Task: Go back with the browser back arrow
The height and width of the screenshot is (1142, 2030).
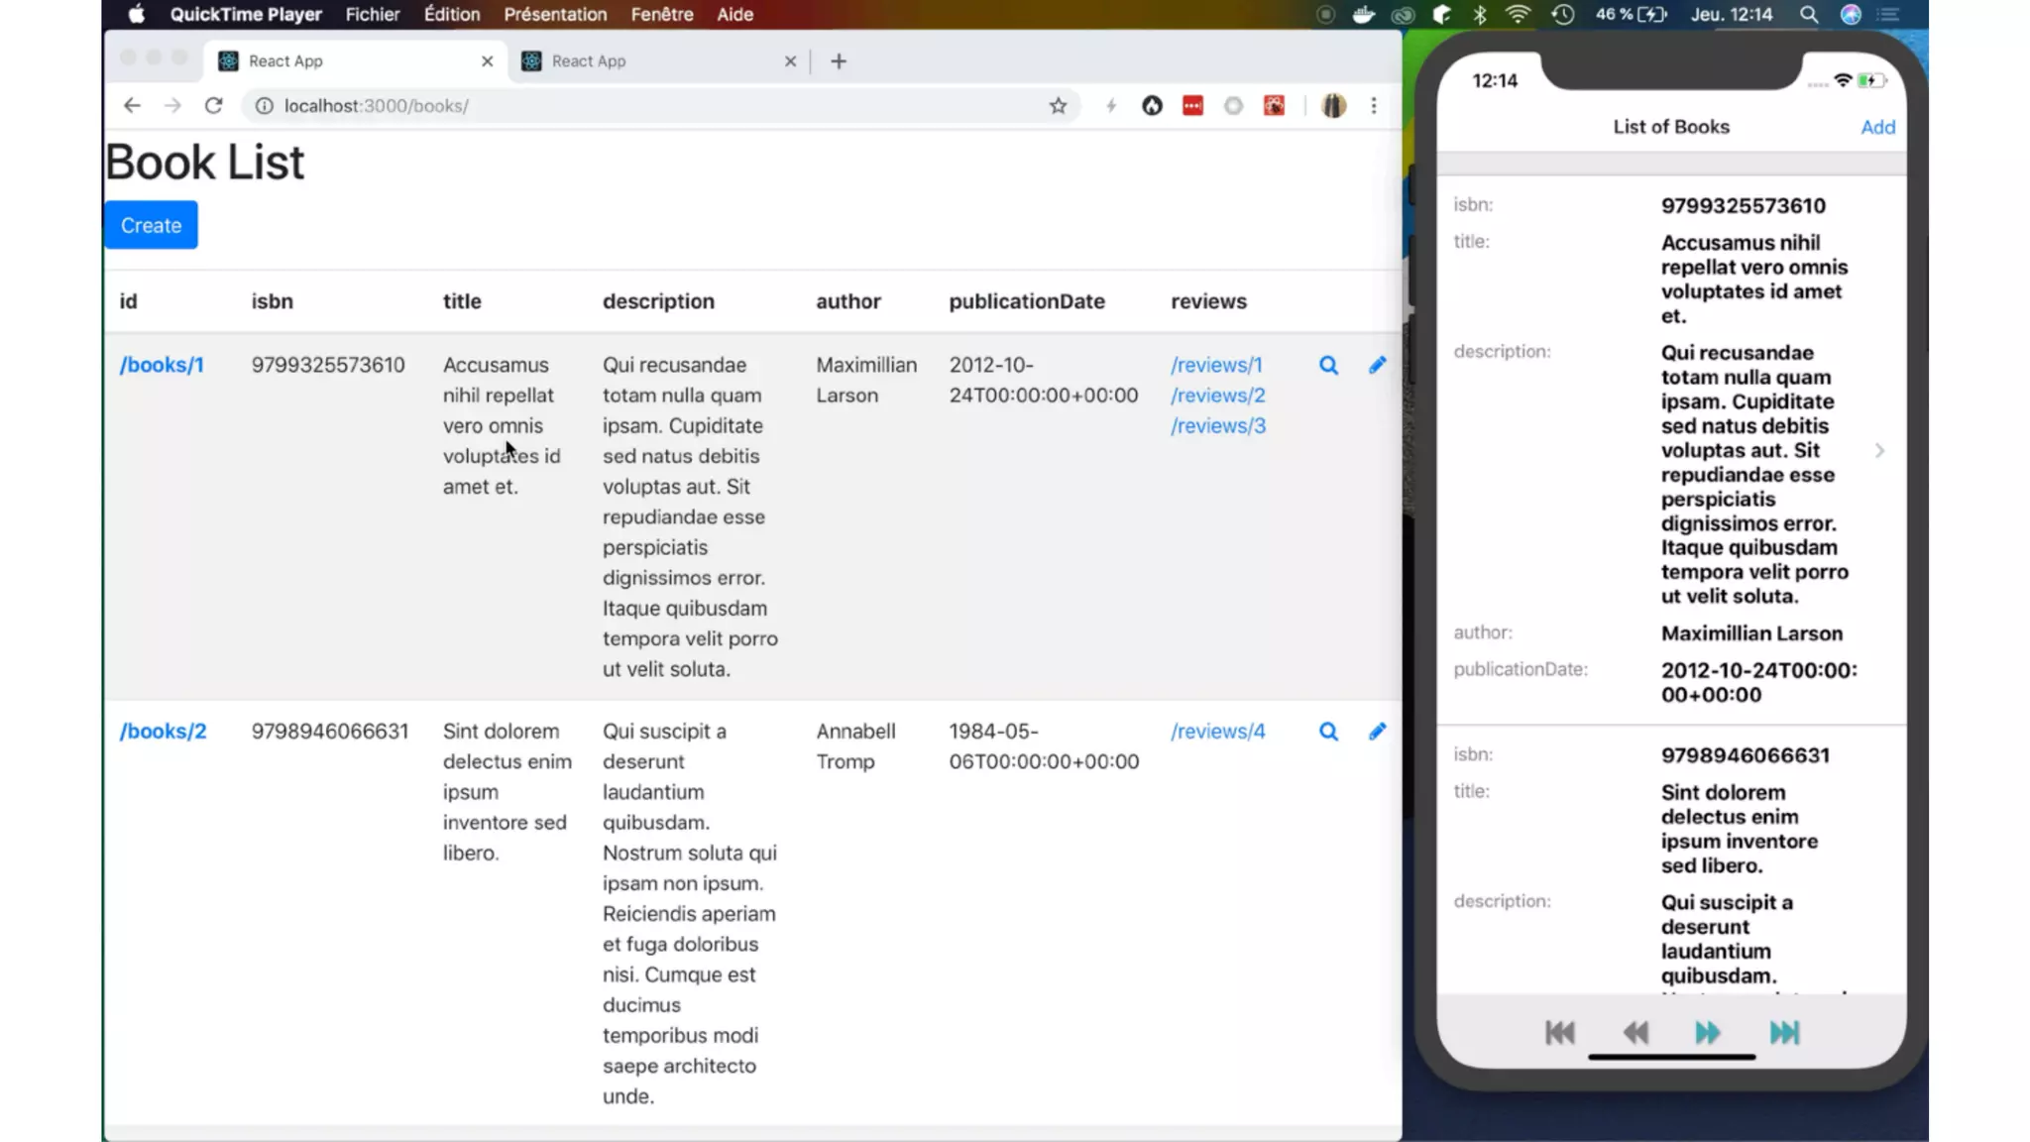Action: (x=132, y=106)
